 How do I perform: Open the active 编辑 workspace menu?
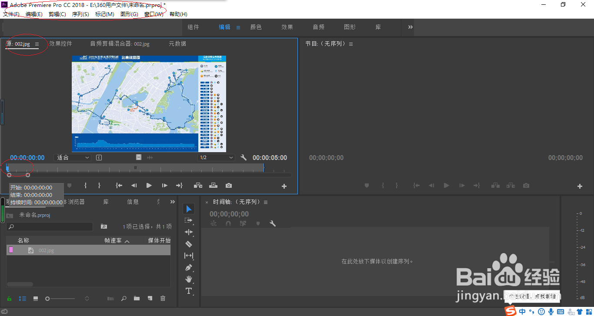238,27
